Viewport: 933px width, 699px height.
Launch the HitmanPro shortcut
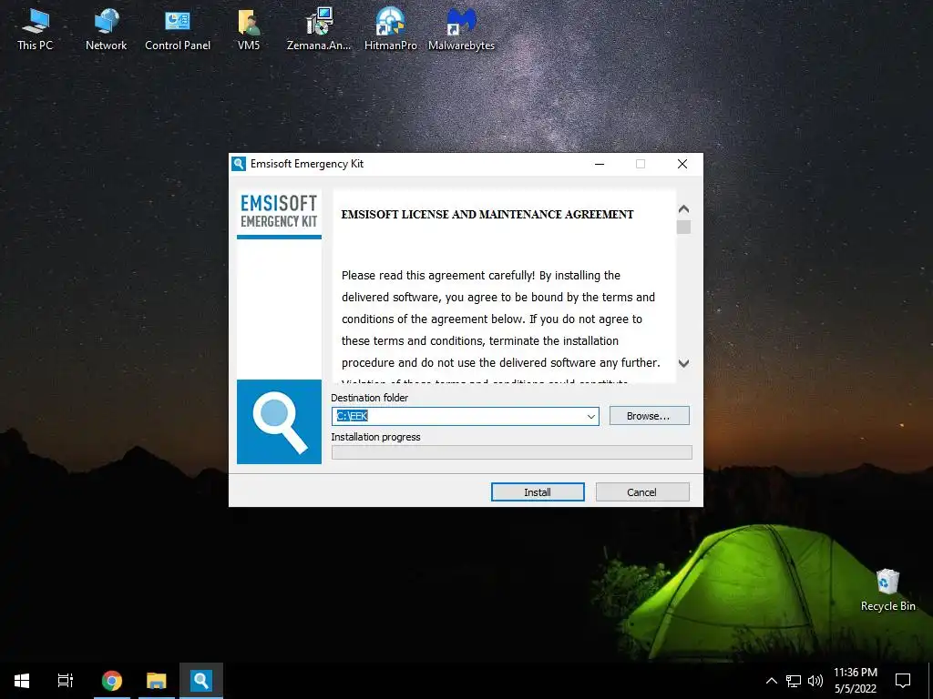[390, 30]
